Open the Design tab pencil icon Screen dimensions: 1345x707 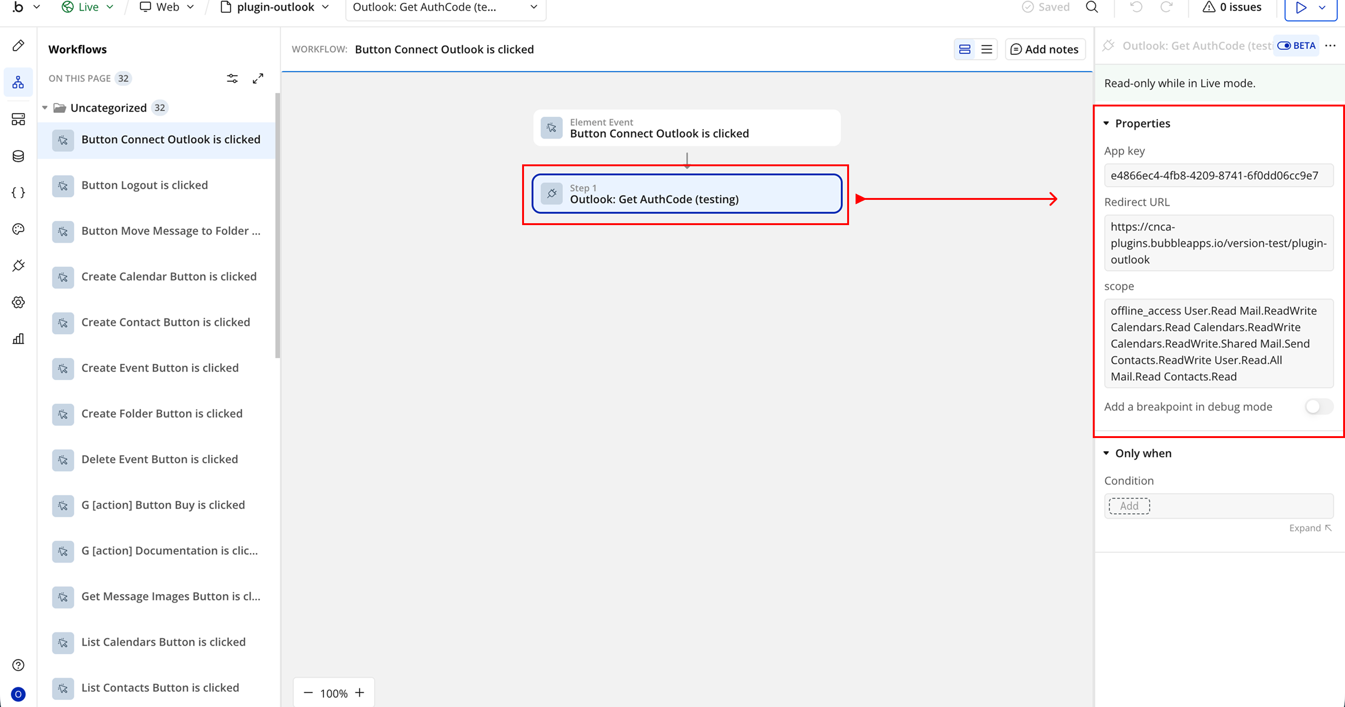click(x=18, y=45)
